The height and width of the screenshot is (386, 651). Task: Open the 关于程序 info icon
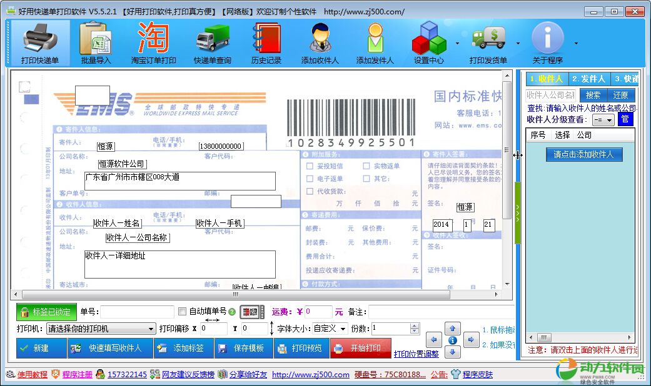click(x=547, y=43)
